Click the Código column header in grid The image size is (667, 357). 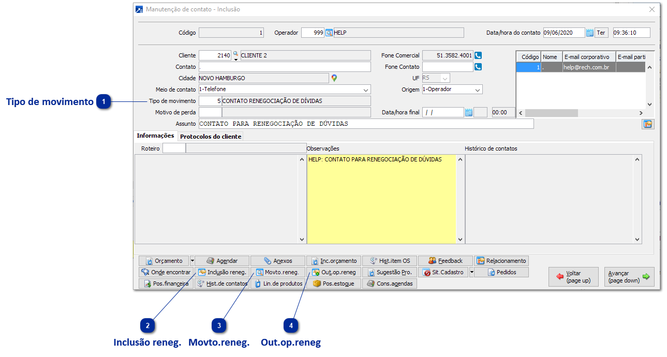pyautogui.click(x=529, y=57)
